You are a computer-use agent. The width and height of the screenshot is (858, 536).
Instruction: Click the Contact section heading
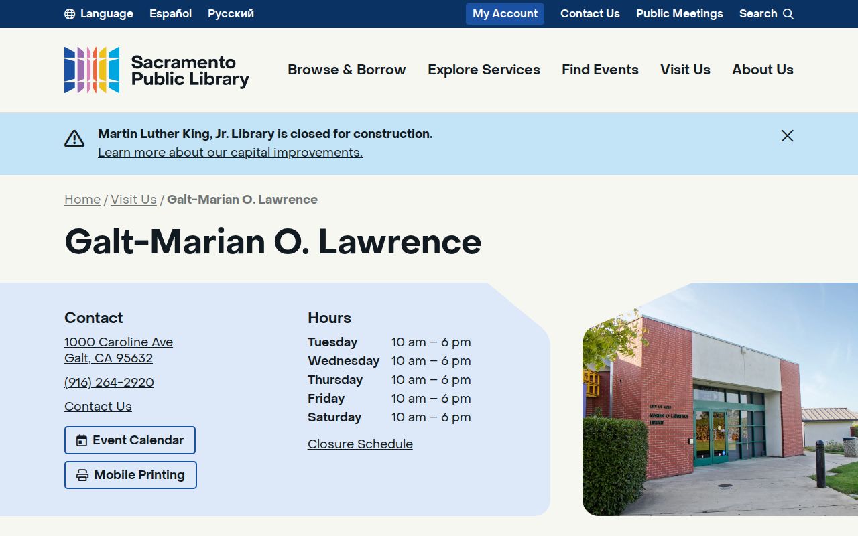[x=94, y=318]
